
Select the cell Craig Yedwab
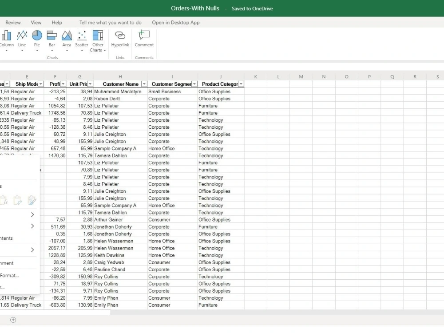click(120, 262)
